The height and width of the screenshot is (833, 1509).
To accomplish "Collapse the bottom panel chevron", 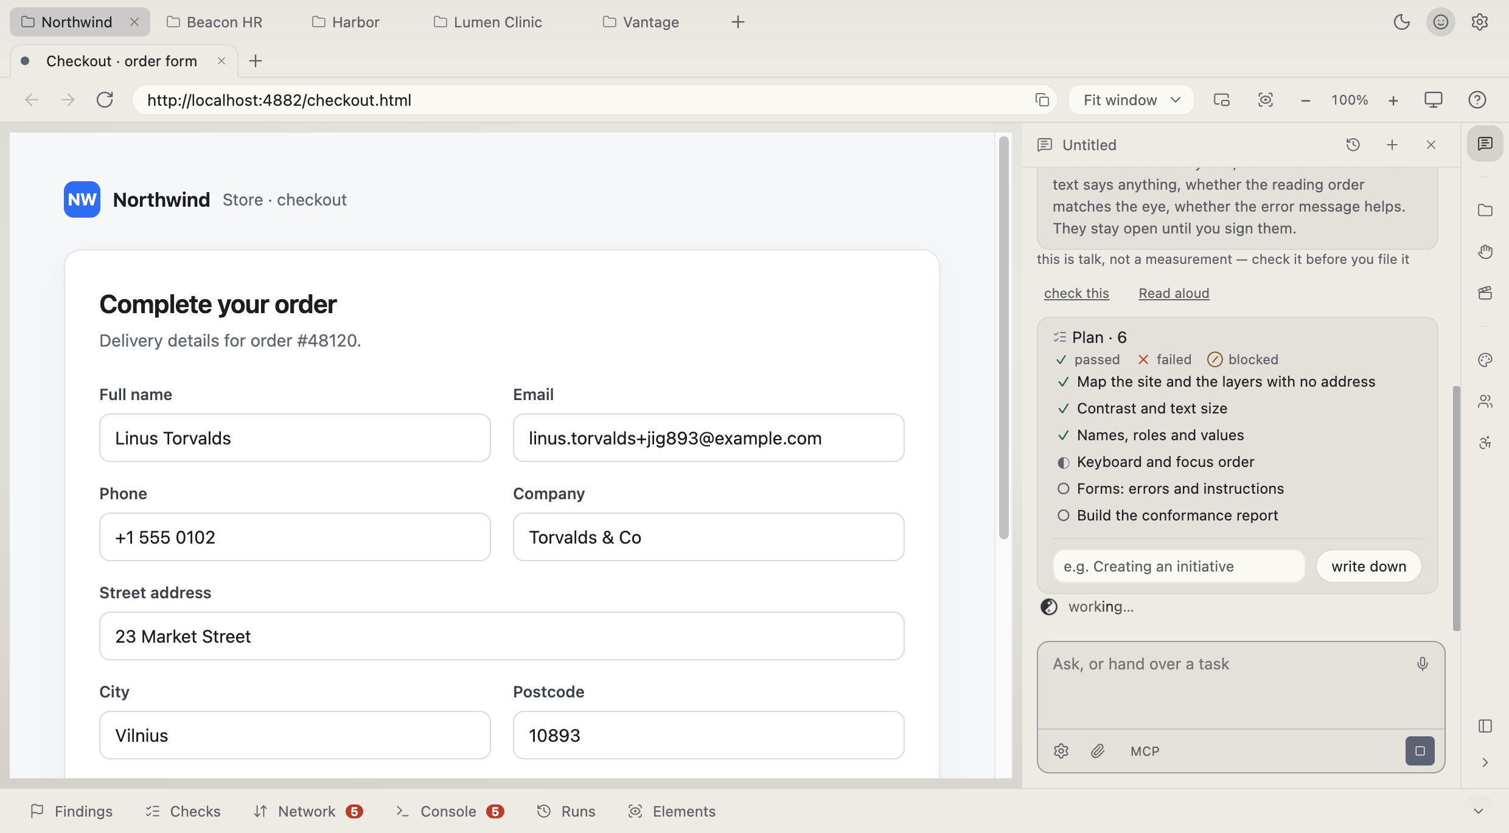I will 1478,811.
